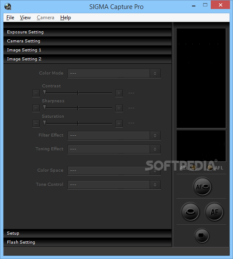Click the Contrast plus button

click(x=119, y=93)
